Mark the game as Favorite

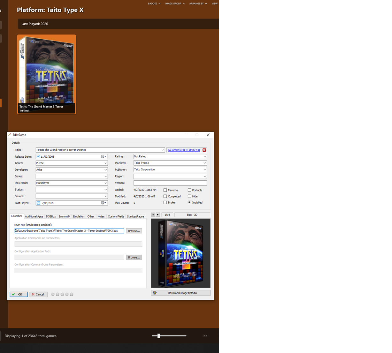click(165, 190)
